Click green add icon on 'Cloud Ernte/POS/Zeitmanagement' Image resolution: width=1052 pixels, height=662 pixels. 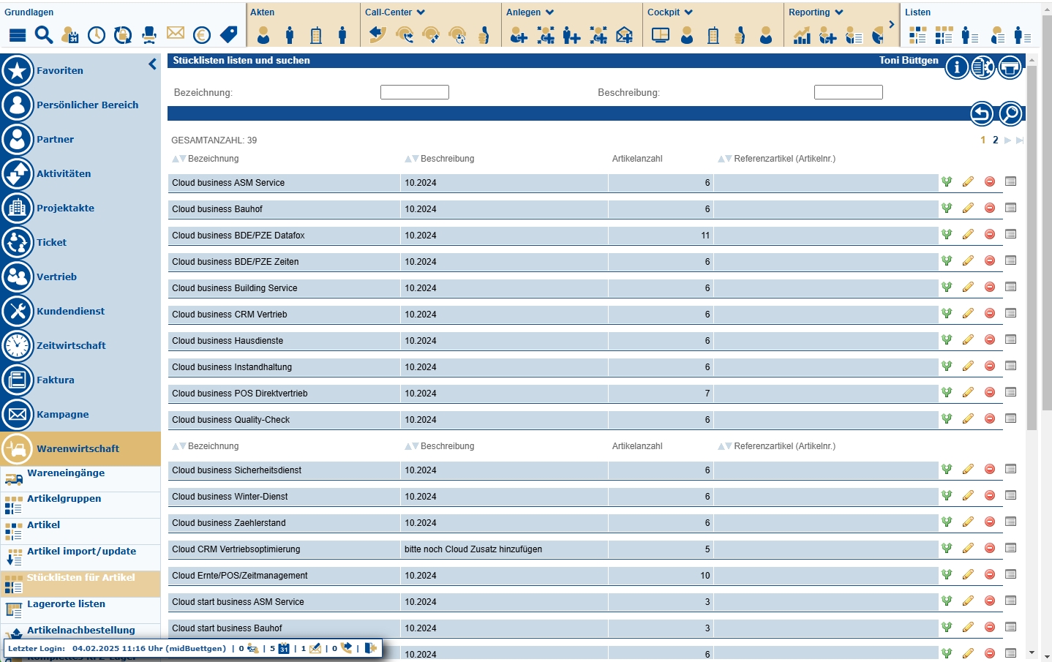tap(947, 573)
